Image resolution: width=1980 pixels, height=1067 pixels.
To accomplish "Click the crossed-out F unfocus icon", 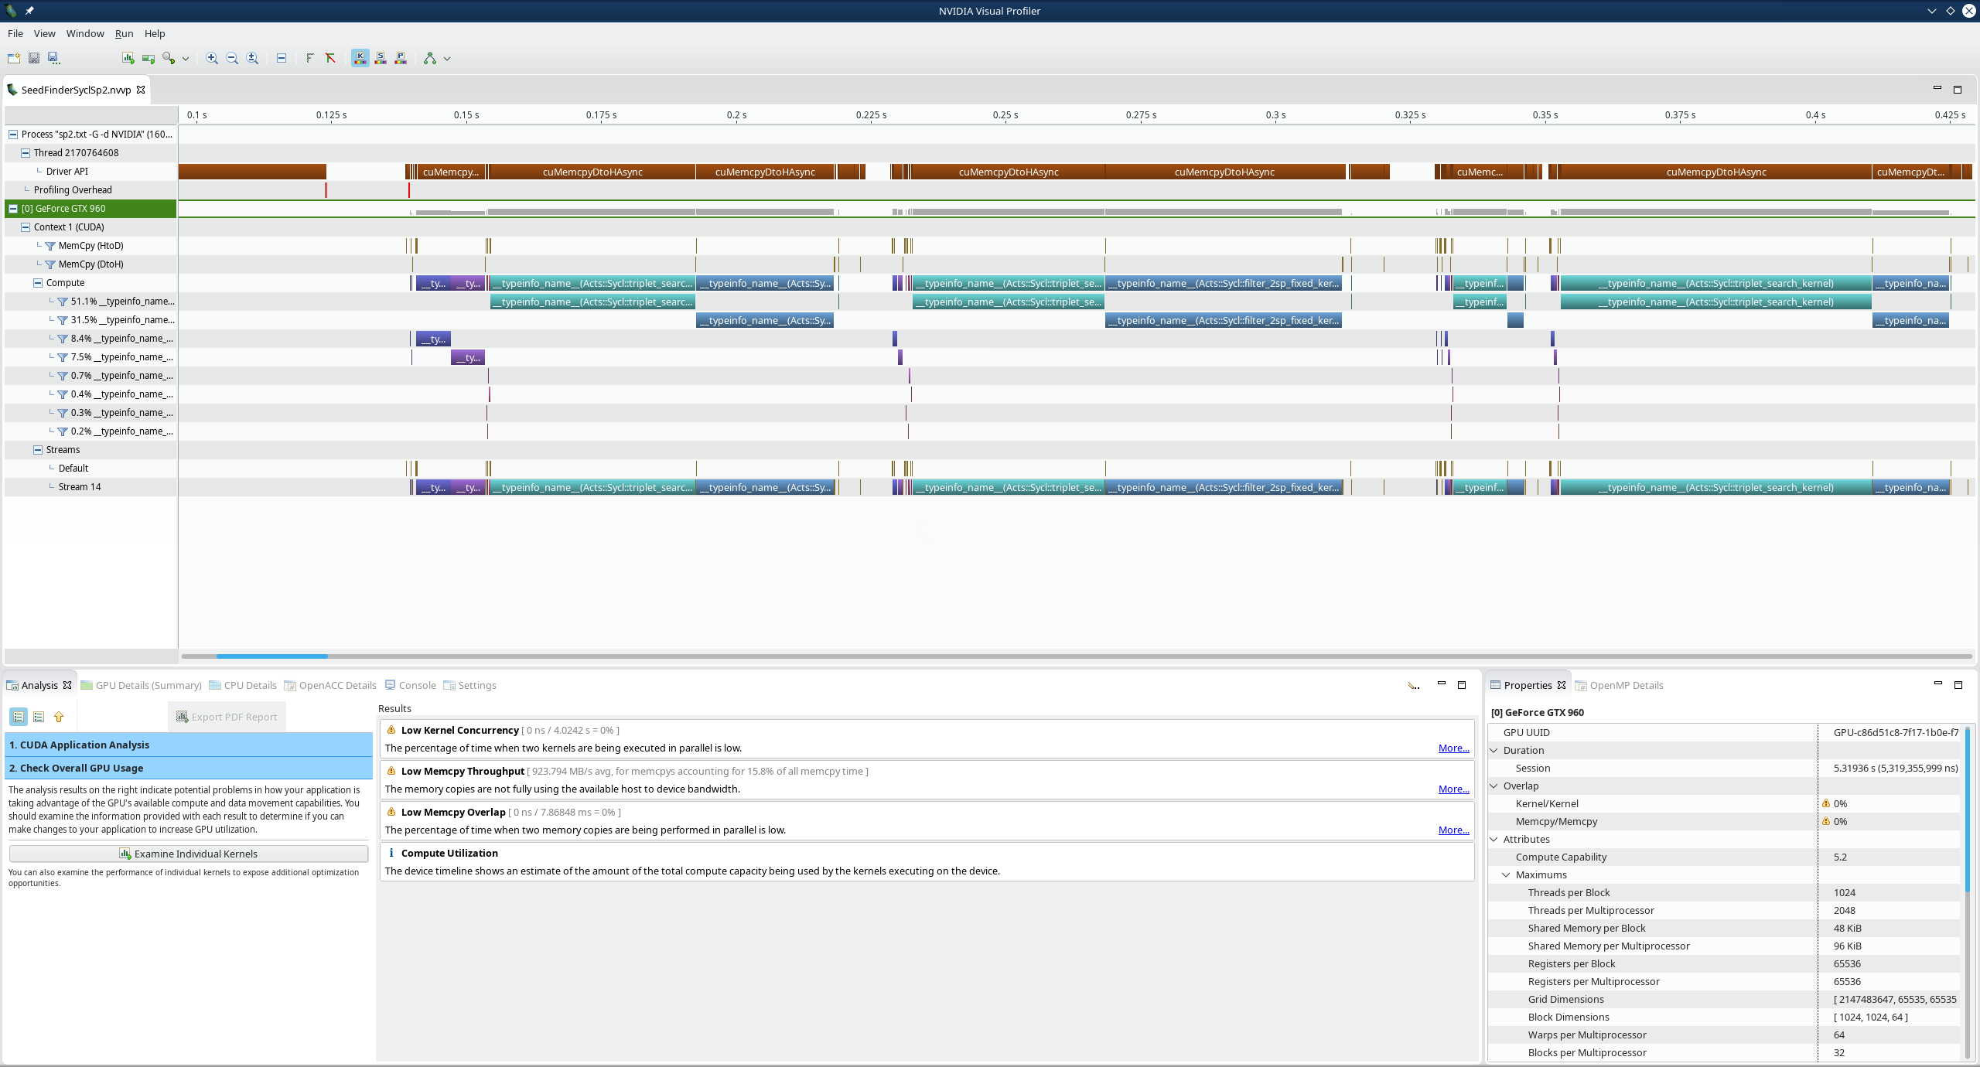I will tap(330, 58).
